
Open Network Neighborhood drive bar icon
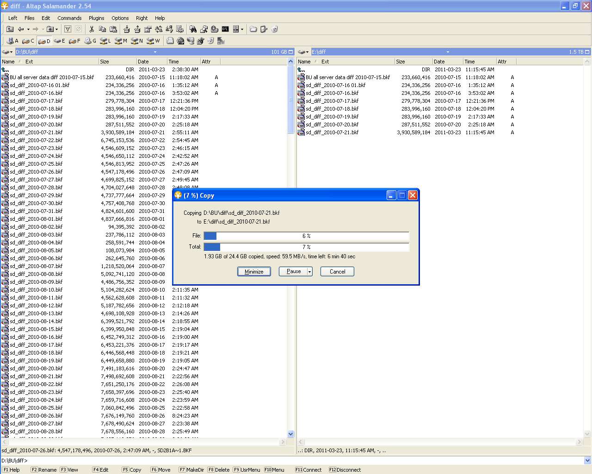tap(190, 41)
